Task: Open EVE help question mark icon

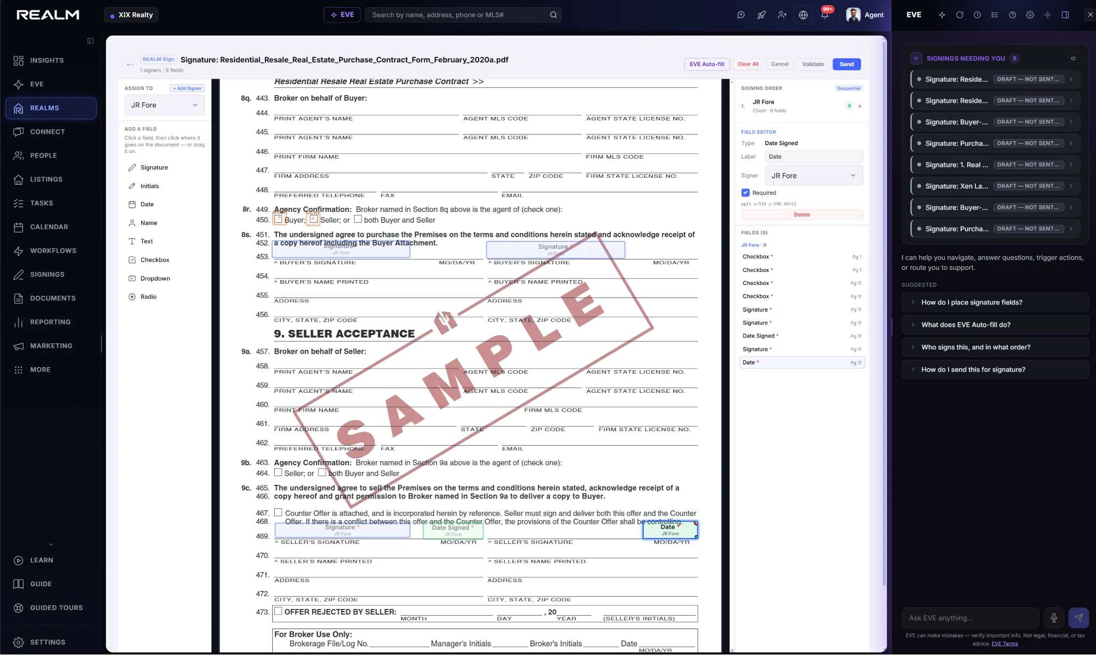Action: pyautogui.click(x=1012, y=15)
